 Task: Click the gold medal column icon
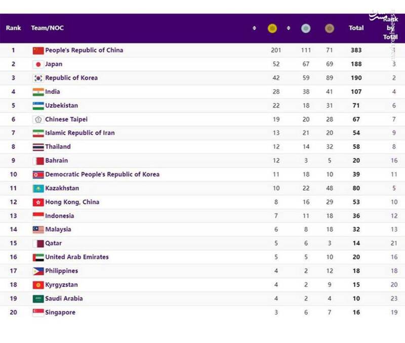pyautogui.click(x=272, y=28)
